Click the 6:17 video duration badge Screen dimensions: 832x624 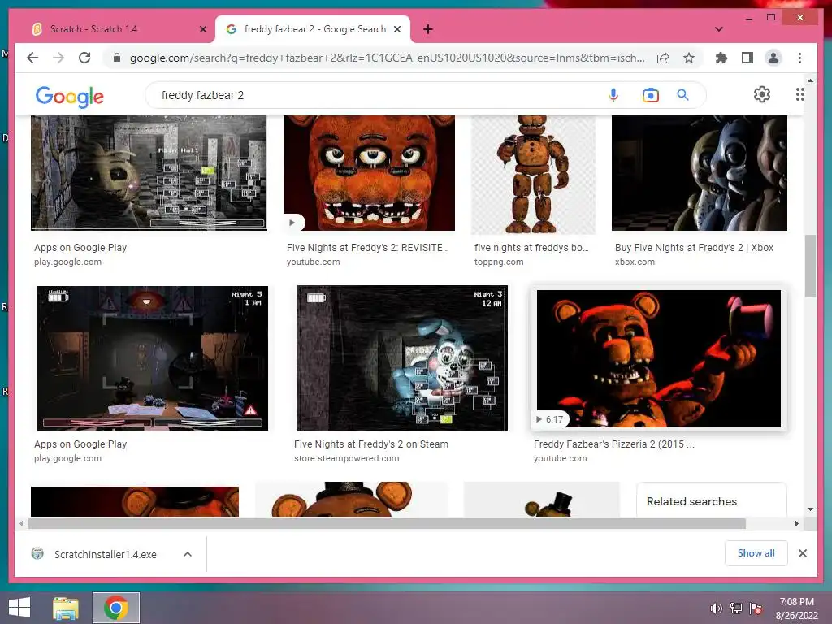coord(550,419)
